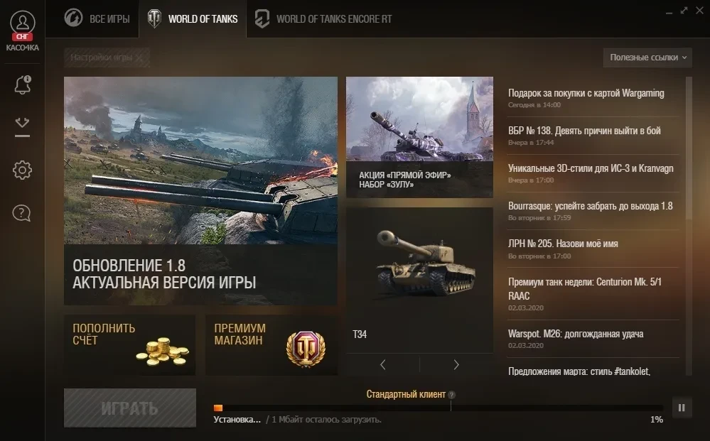Open the downloads arrow icon in sidebar
Screen dimensions: 710x441
pyautogui.click(x=22, y=126)
